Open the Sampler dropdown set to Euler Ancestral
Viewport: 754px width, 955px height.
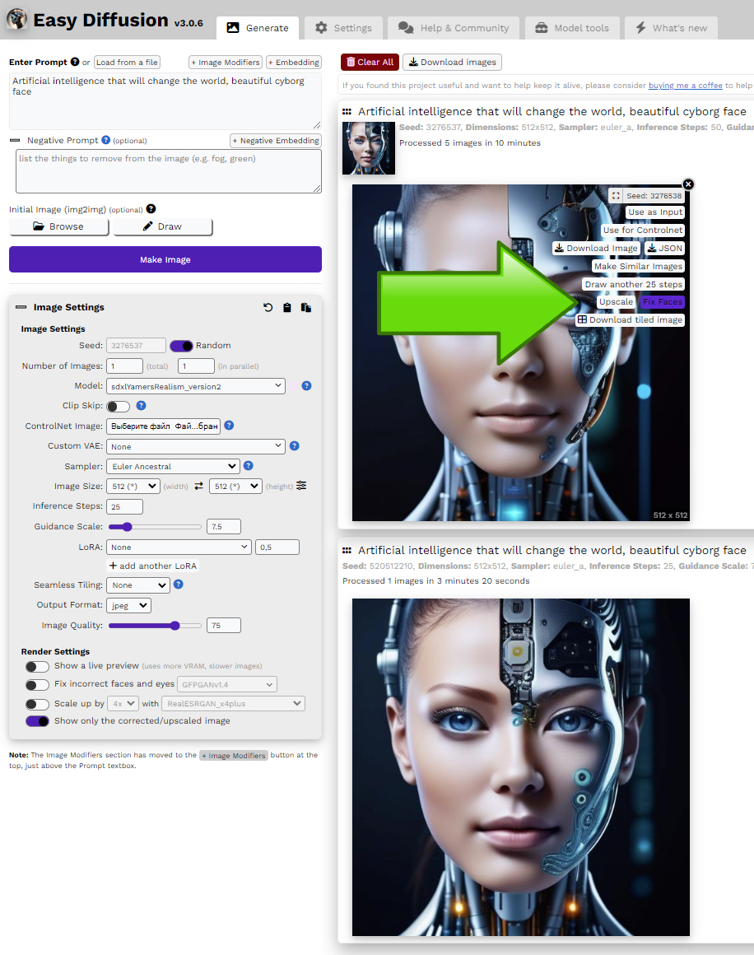coord(173,466)
